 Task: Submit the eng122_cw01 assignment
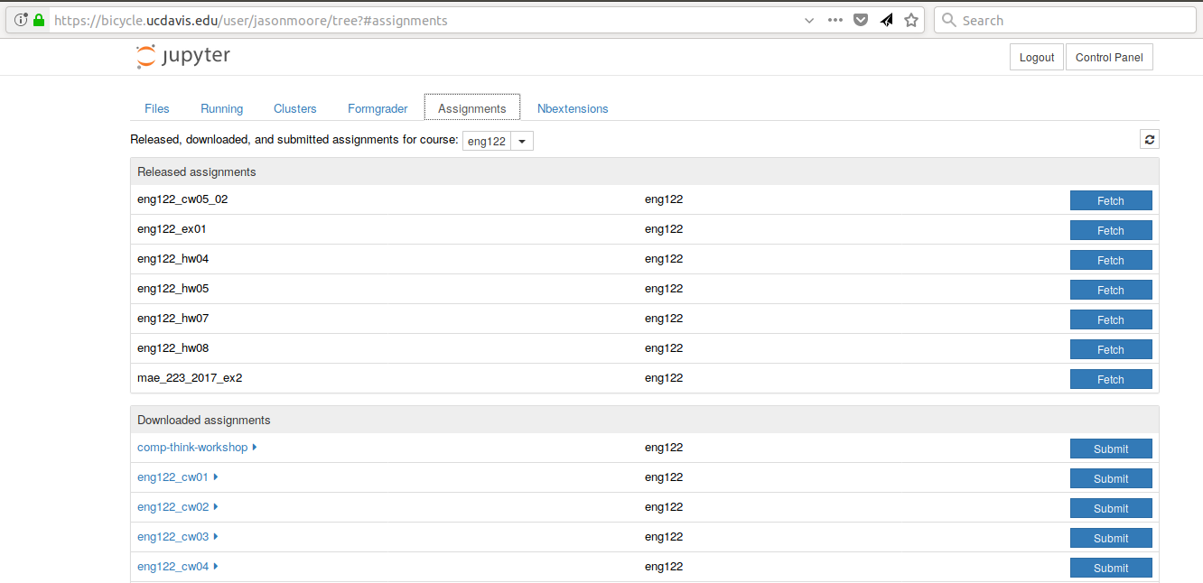pos(1110,478)
